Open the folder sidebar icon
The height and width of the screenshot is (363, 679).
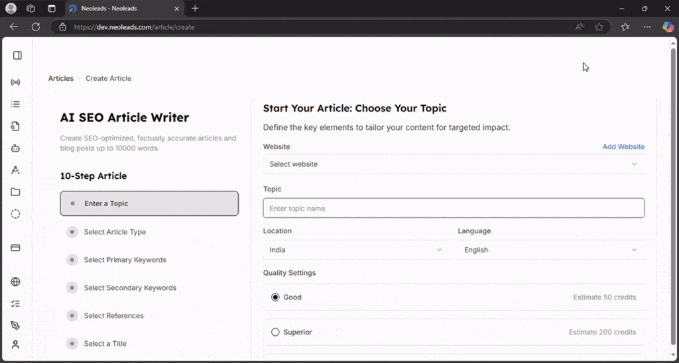pos(16,192)
